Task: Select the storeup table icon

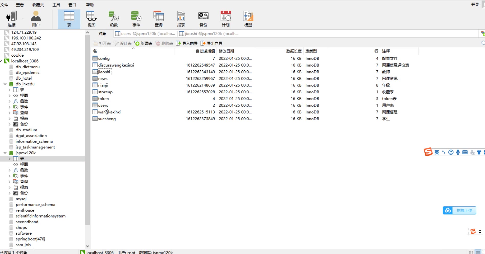Action: (95, 92)
